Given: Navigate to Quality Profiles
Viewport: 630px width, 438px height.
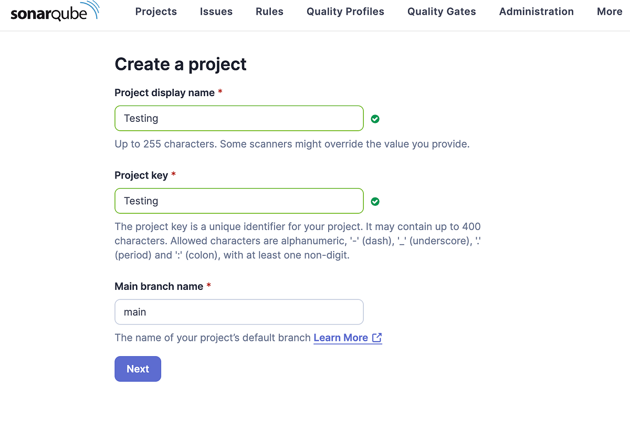Looking at the screenshot, I should click(345, 12).
